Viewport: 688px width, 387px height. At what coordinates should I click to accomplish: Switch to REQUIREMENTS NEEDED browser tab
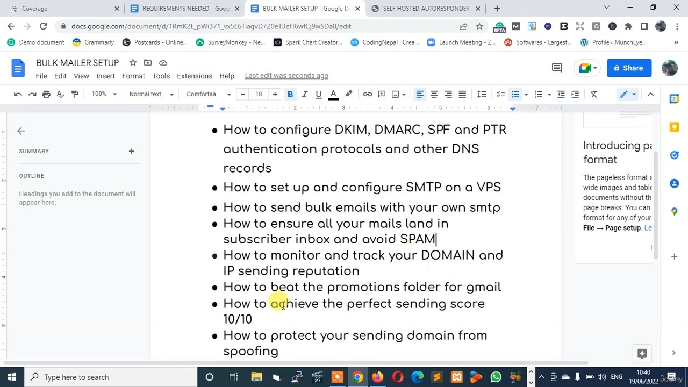185,9
